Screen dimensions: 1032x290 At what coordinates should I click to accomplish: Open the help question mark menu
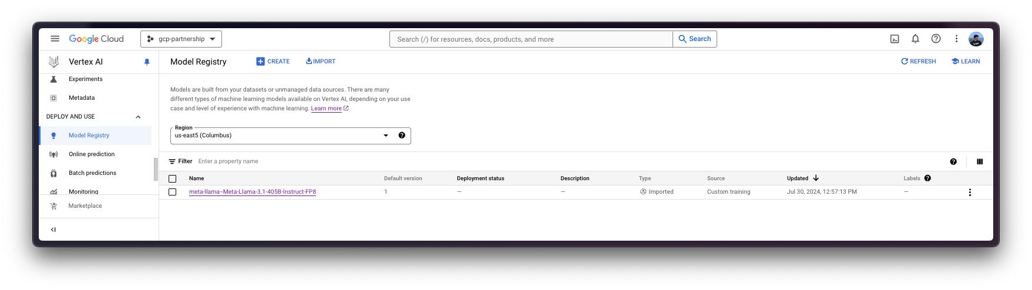936,39
